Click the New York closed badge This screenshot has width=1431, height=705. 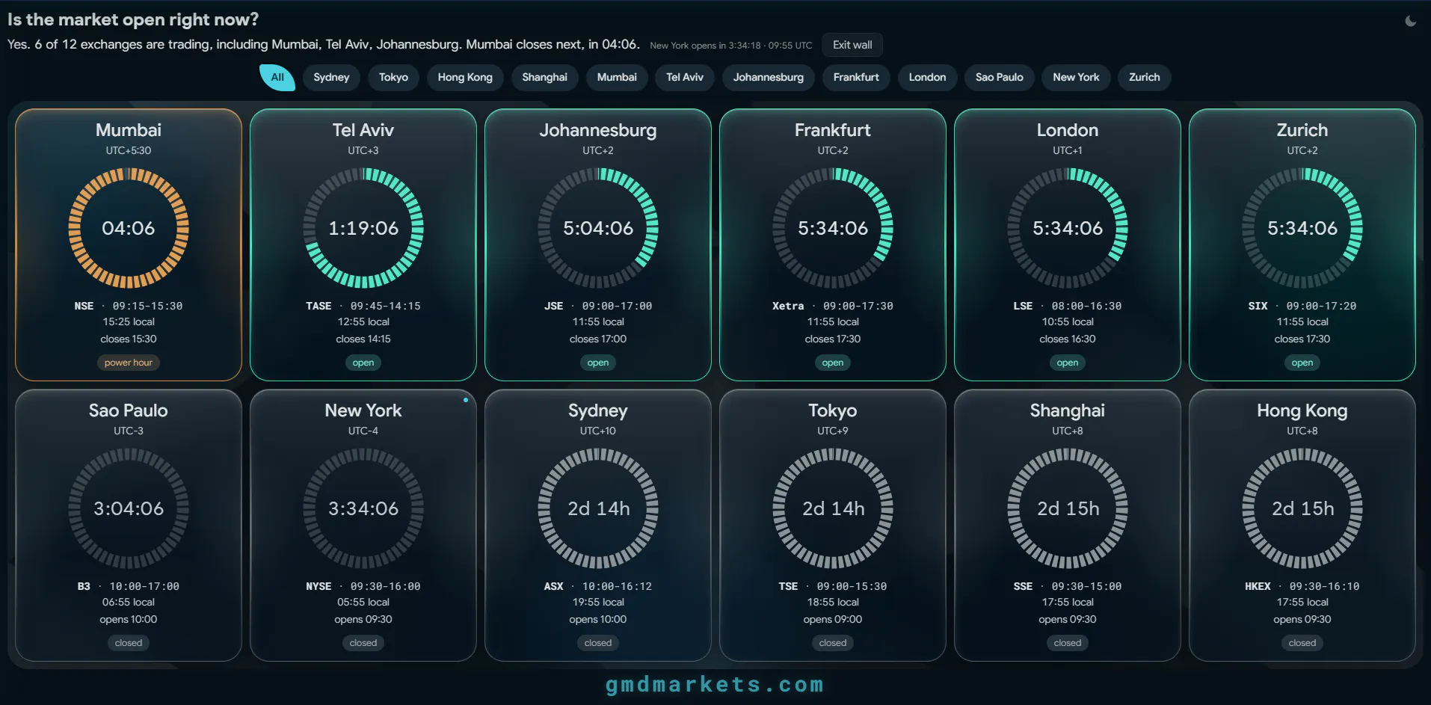363,643
